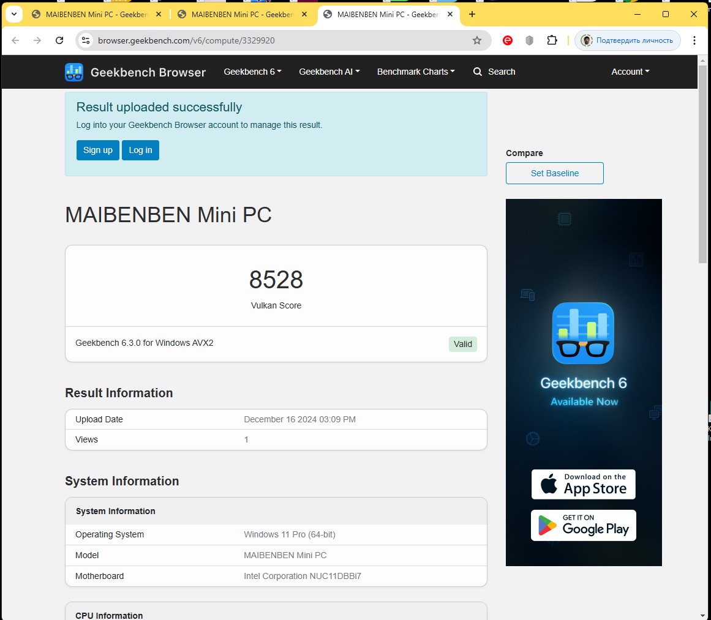Click the Подтвердить личность button

point(628,40)
